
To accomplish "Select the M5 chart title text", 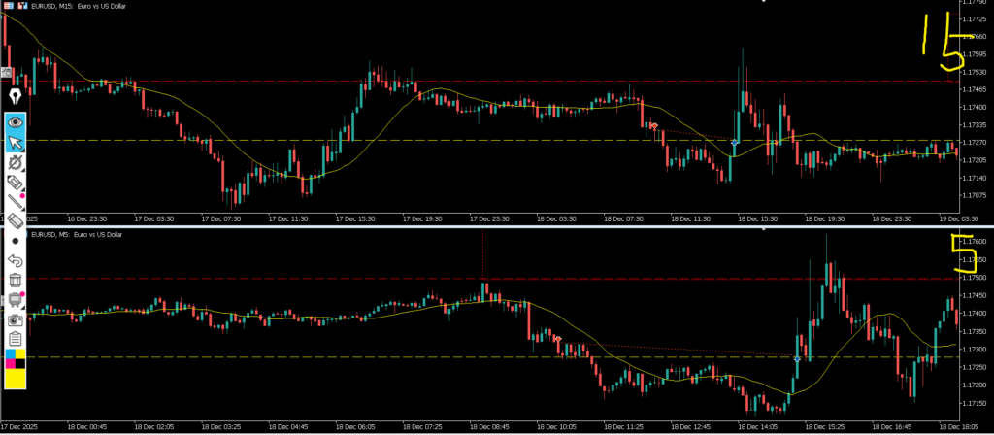I will tap(78, 235).
